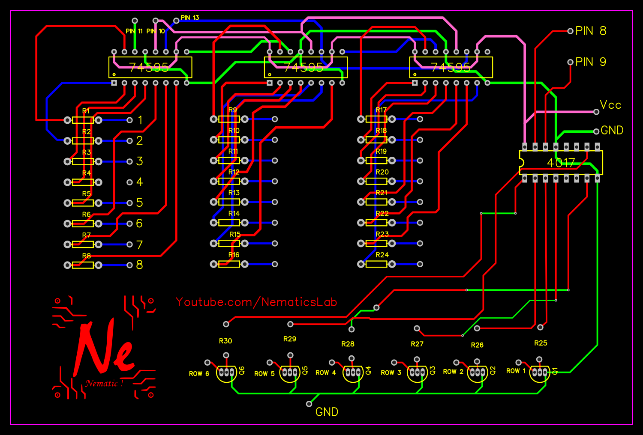The height and width of the screenshot is (435, 643).
Task: Select resistor R1 in the left column
Action: (82, 119)
